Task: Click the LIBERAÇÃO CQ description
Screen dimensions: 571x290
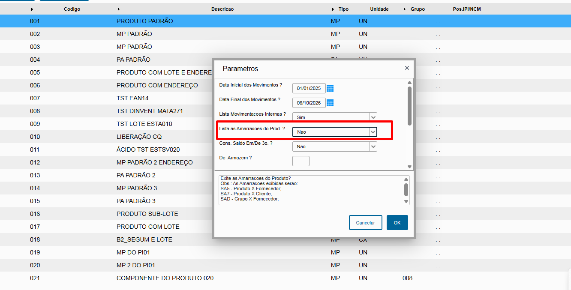Action: click(138, 137)
